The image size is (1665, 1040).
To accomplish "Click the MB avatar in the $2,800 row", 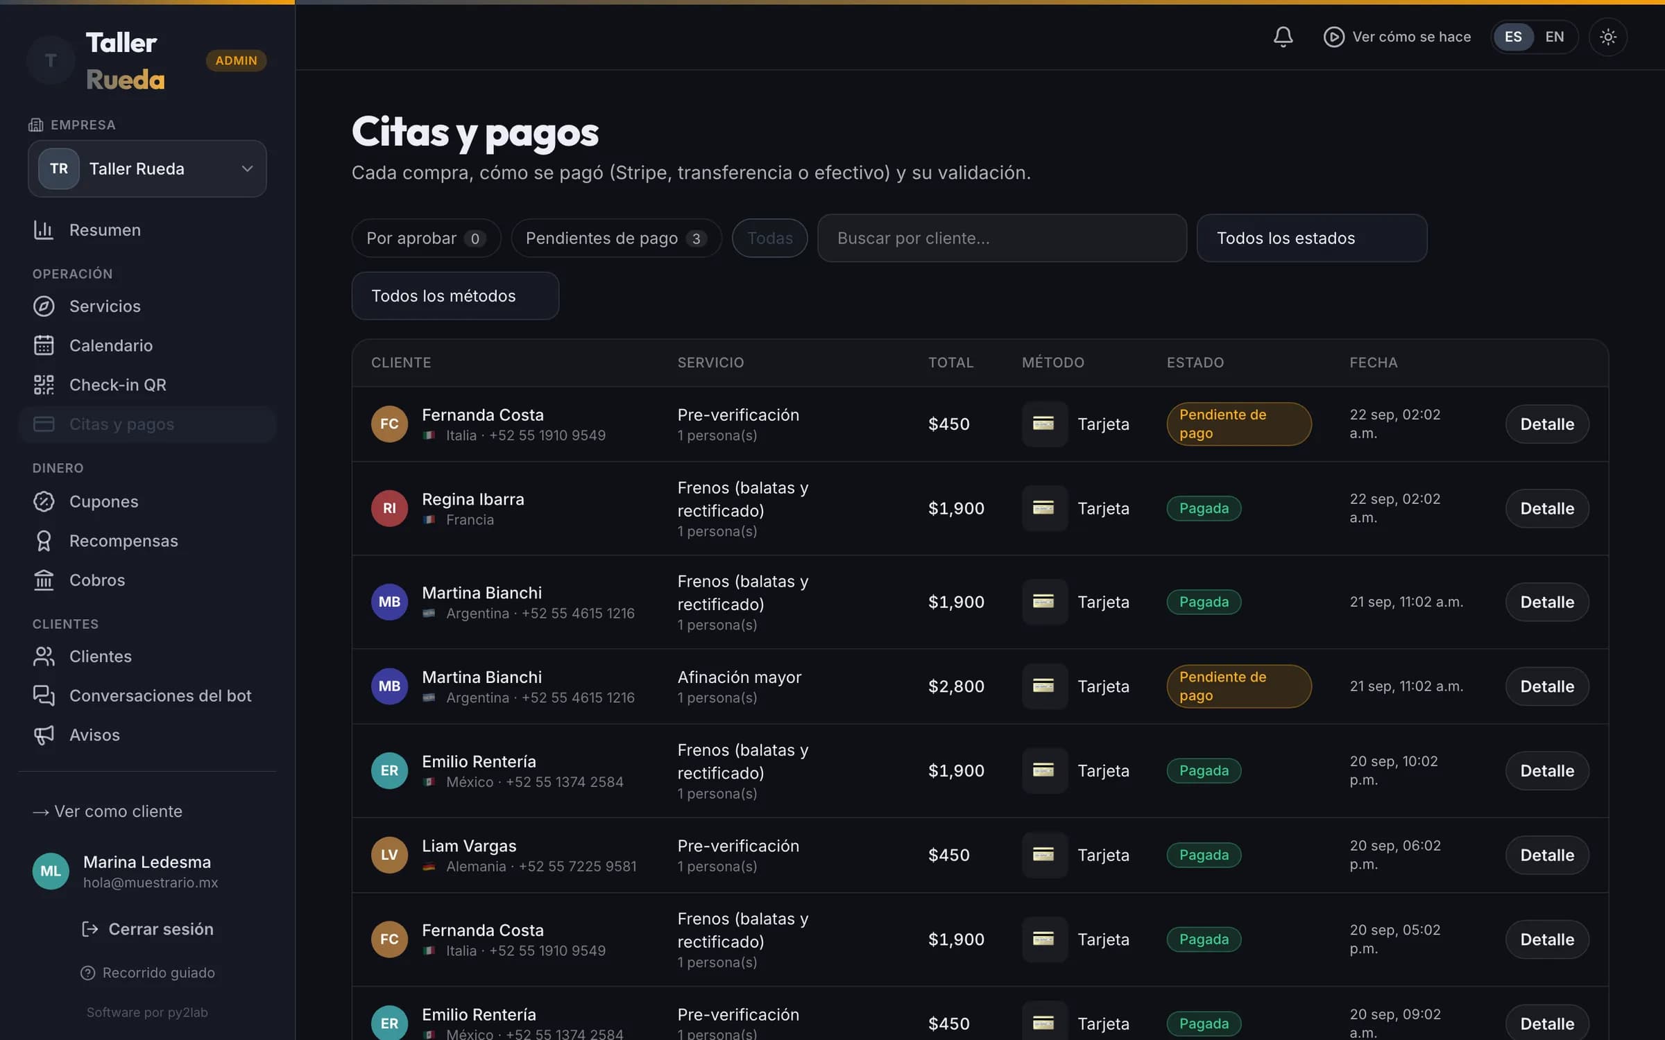I will point(389,686).
